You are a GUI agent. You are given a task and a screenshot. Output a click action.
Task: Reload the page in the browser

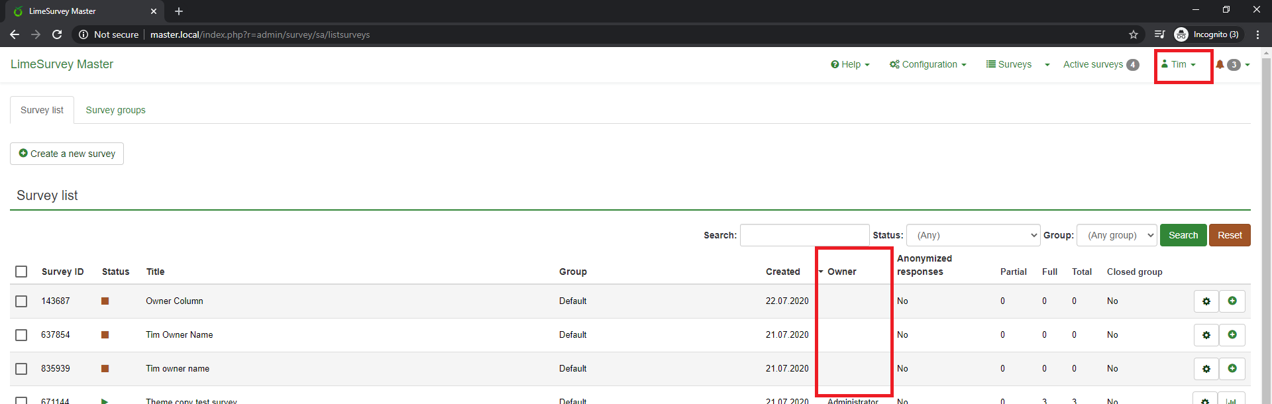pyautogui.click(x=57, y=34)
